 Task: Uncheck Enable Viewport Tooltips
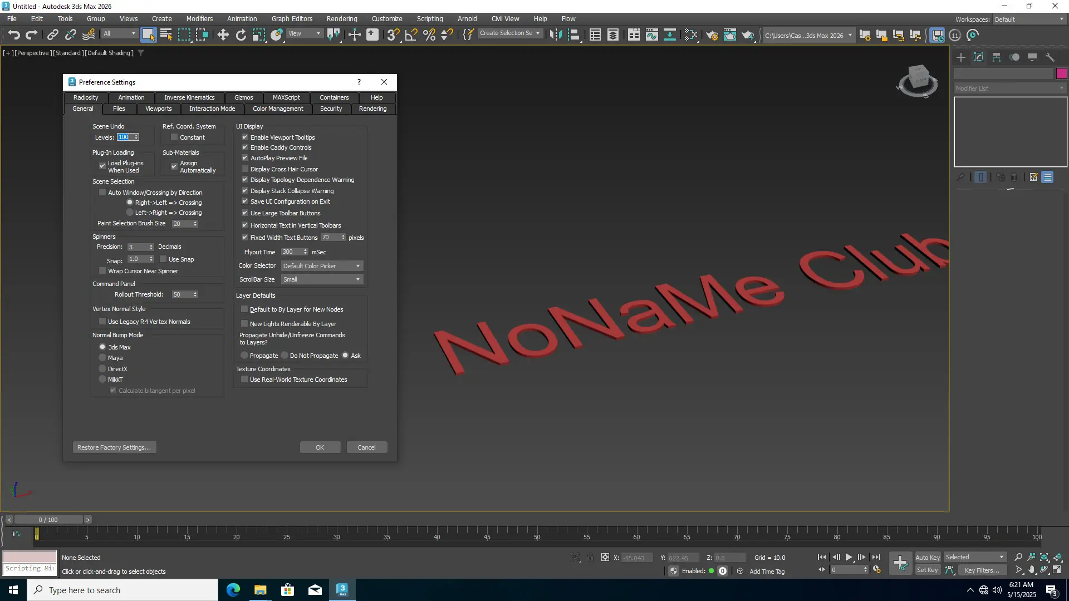click(x=245, y=137)
